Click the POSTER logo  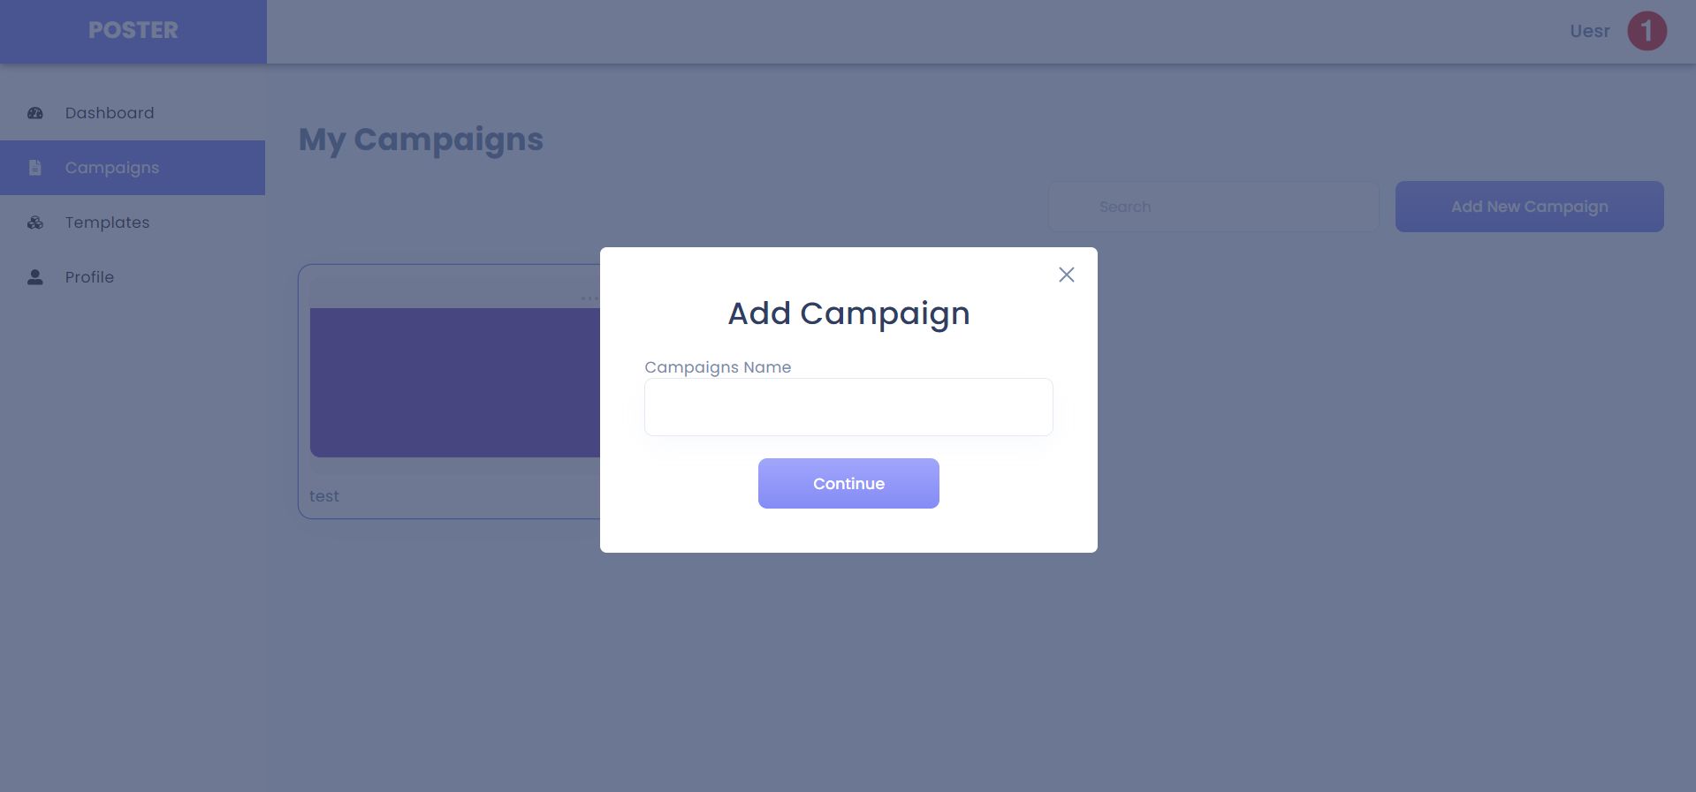[133, 30]
